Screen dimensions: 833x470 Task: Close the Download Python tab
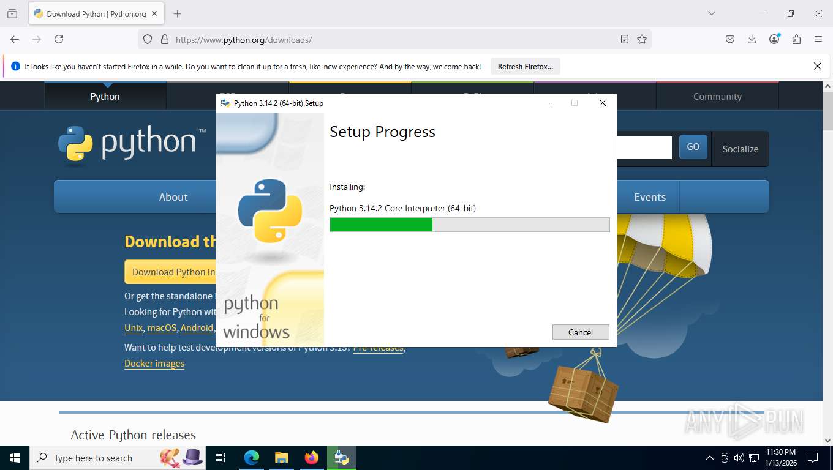[154, 13]
